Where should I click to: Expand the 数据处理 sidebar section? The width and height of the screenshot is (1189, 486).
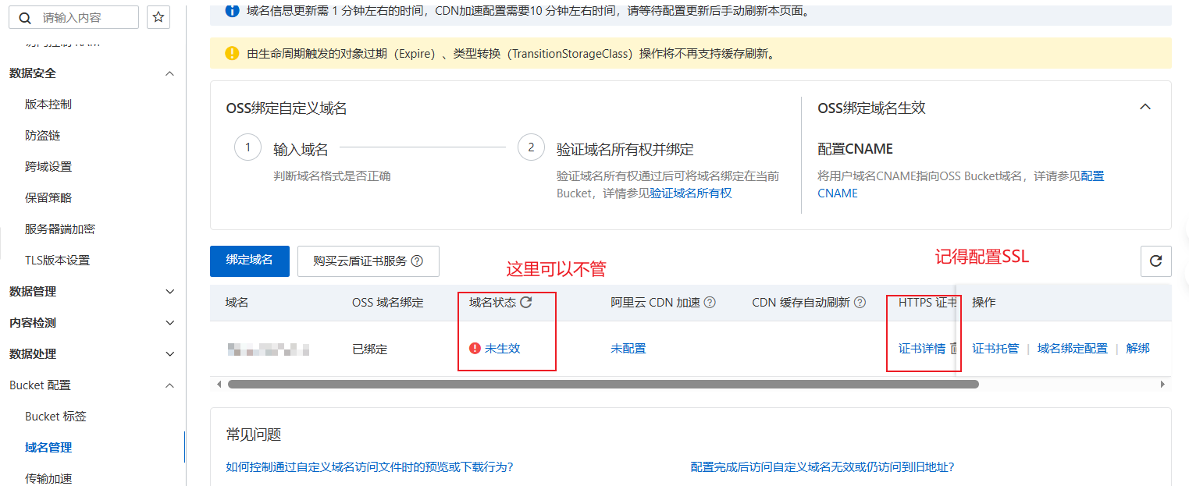click(x=170, y=354)
